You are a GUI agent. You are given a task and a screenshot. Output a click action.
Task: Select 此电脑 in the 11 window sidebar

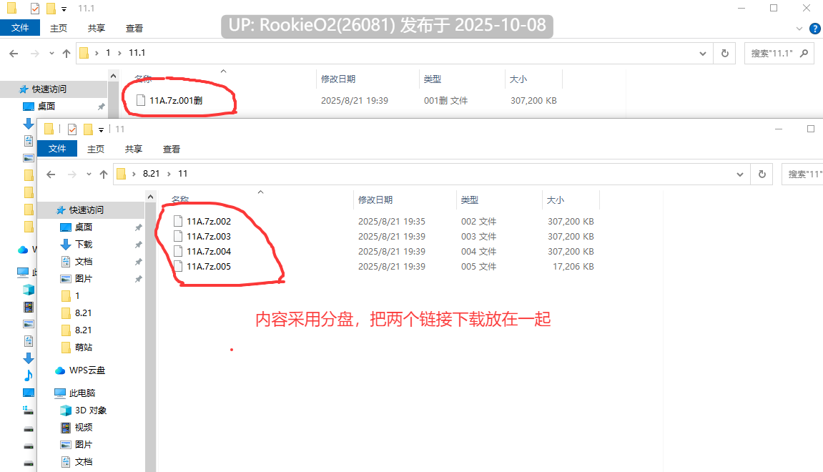pos(82,393)
